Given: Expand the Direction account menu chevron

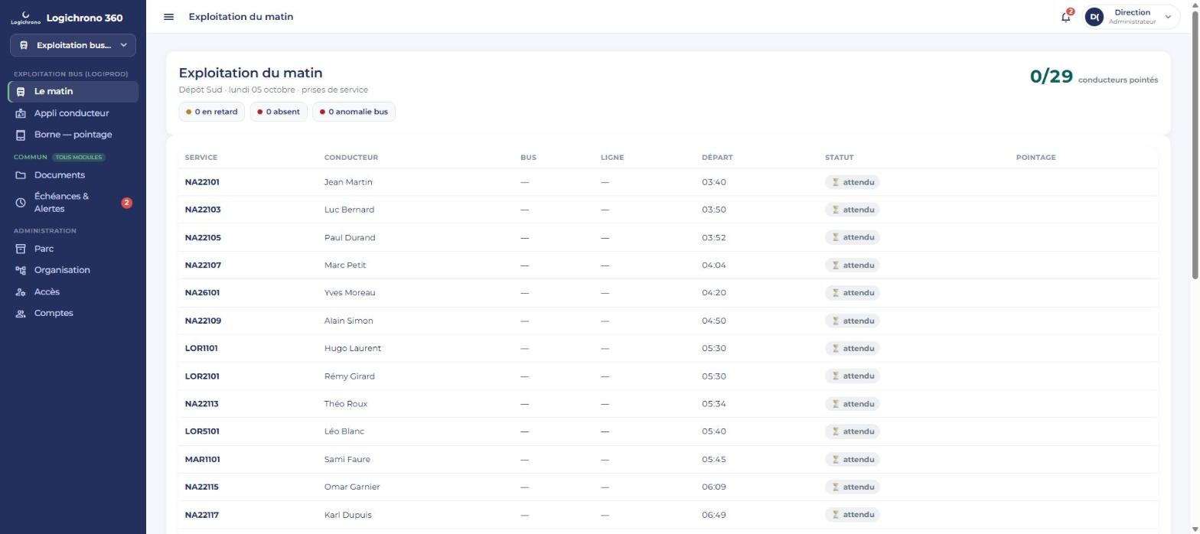Looking at the screenshot, I should [1168, 17].
